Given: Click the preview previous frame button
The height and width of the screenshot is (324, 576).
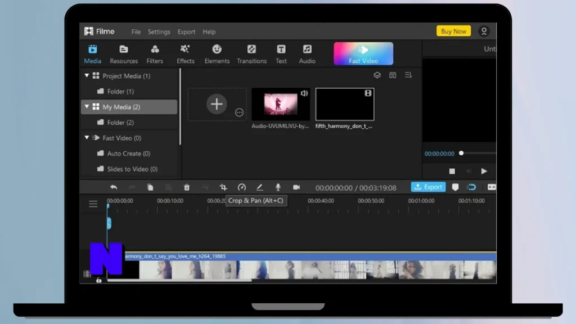Looking at the screenshot, I should (469, 171).
